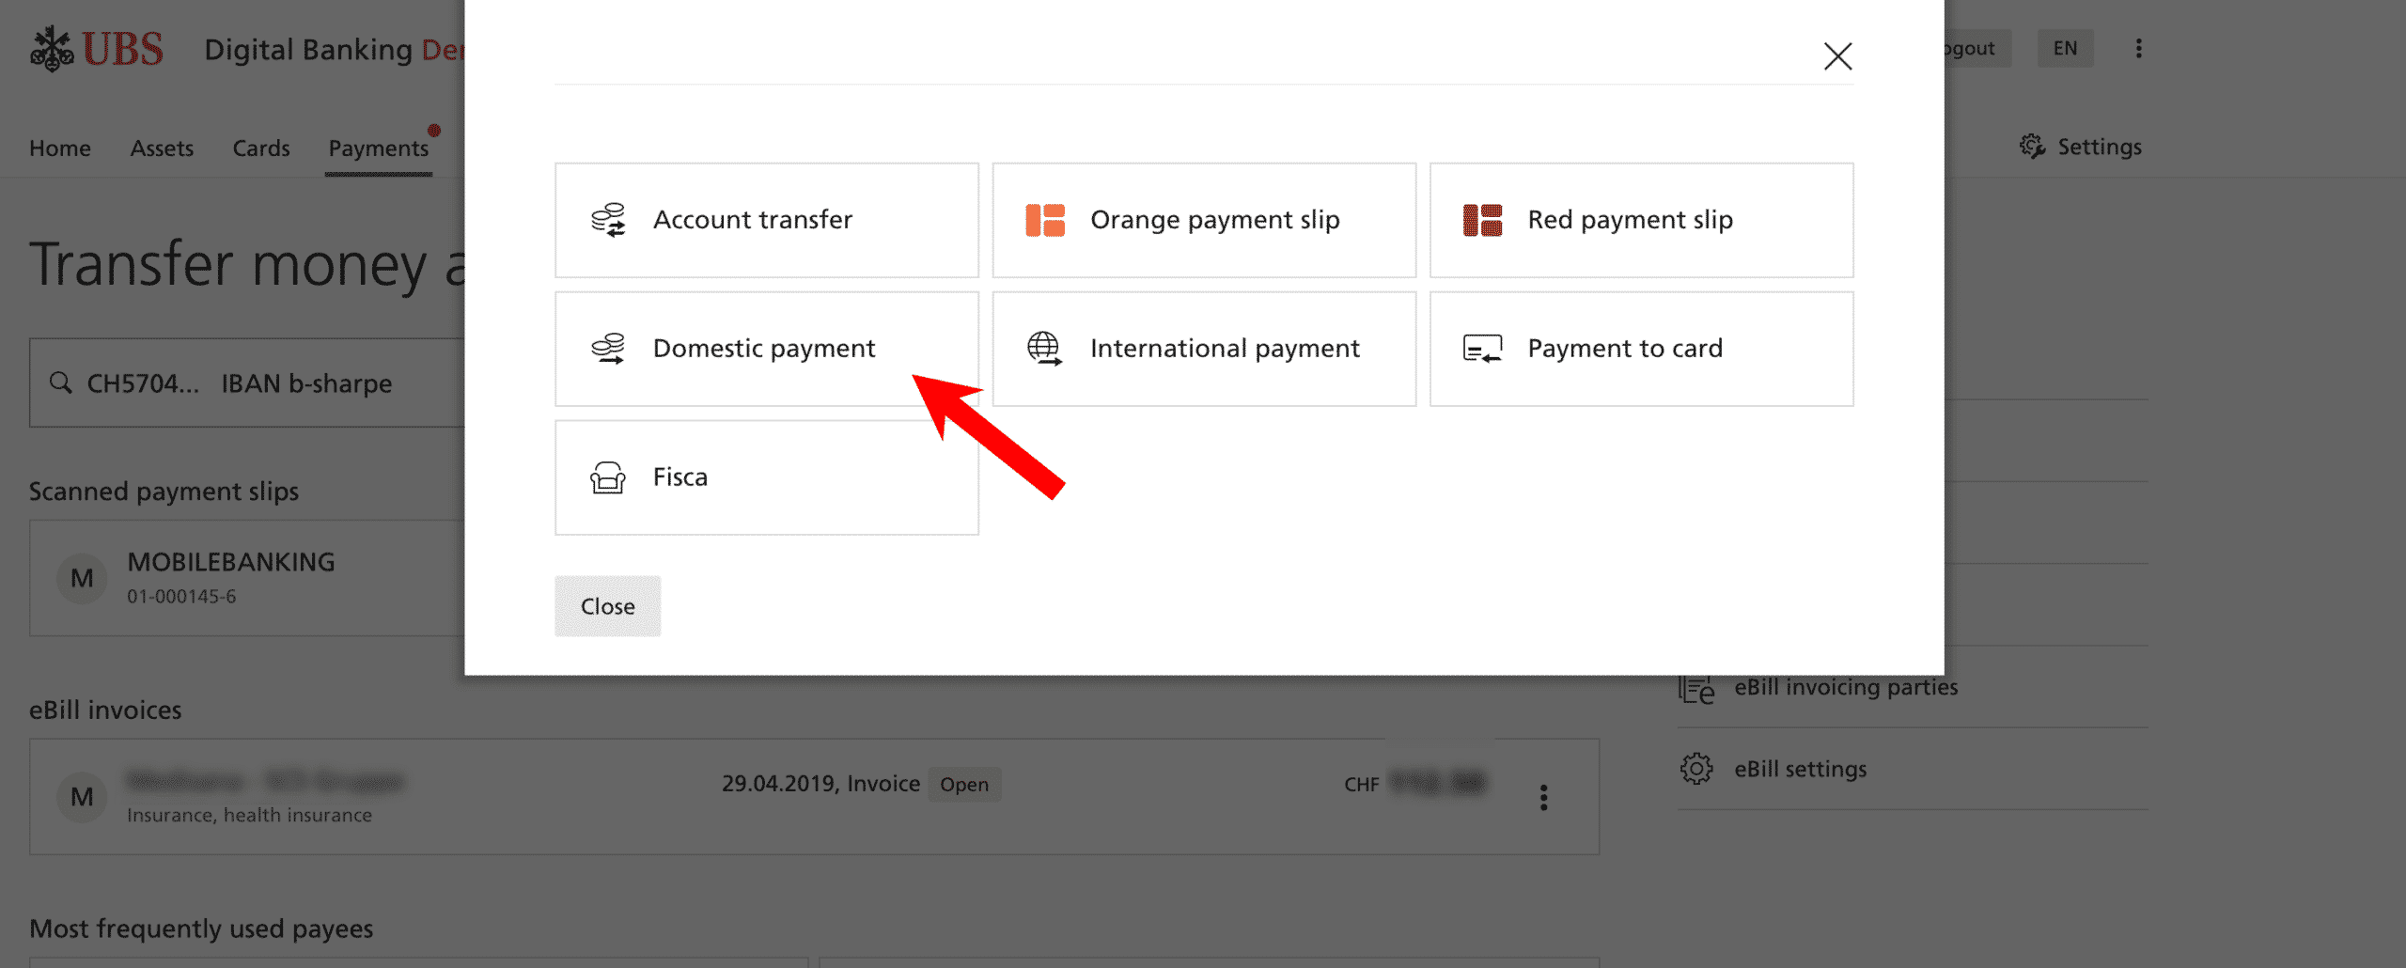This screenshot has width=2406, height=968.
Task: Click the International payment globe icon
Action: [x=1044, y=349]
